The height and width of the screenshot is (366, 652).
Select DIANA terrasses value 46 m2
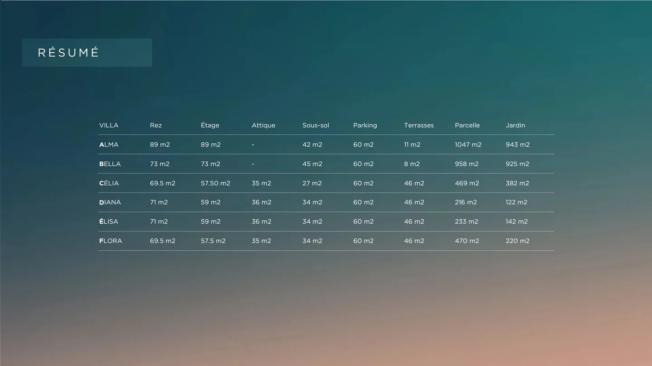[414, 202]
